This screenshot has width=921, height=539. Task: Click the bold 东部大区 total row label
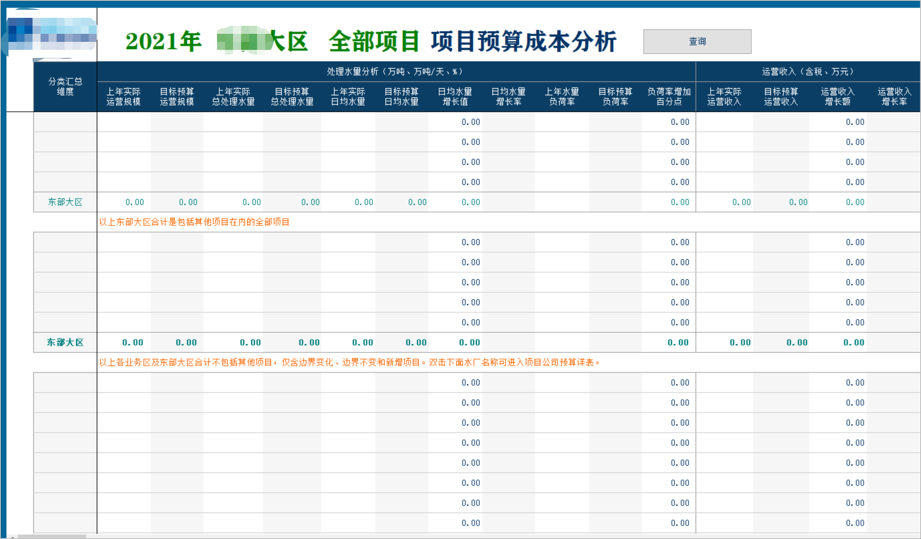65,343
